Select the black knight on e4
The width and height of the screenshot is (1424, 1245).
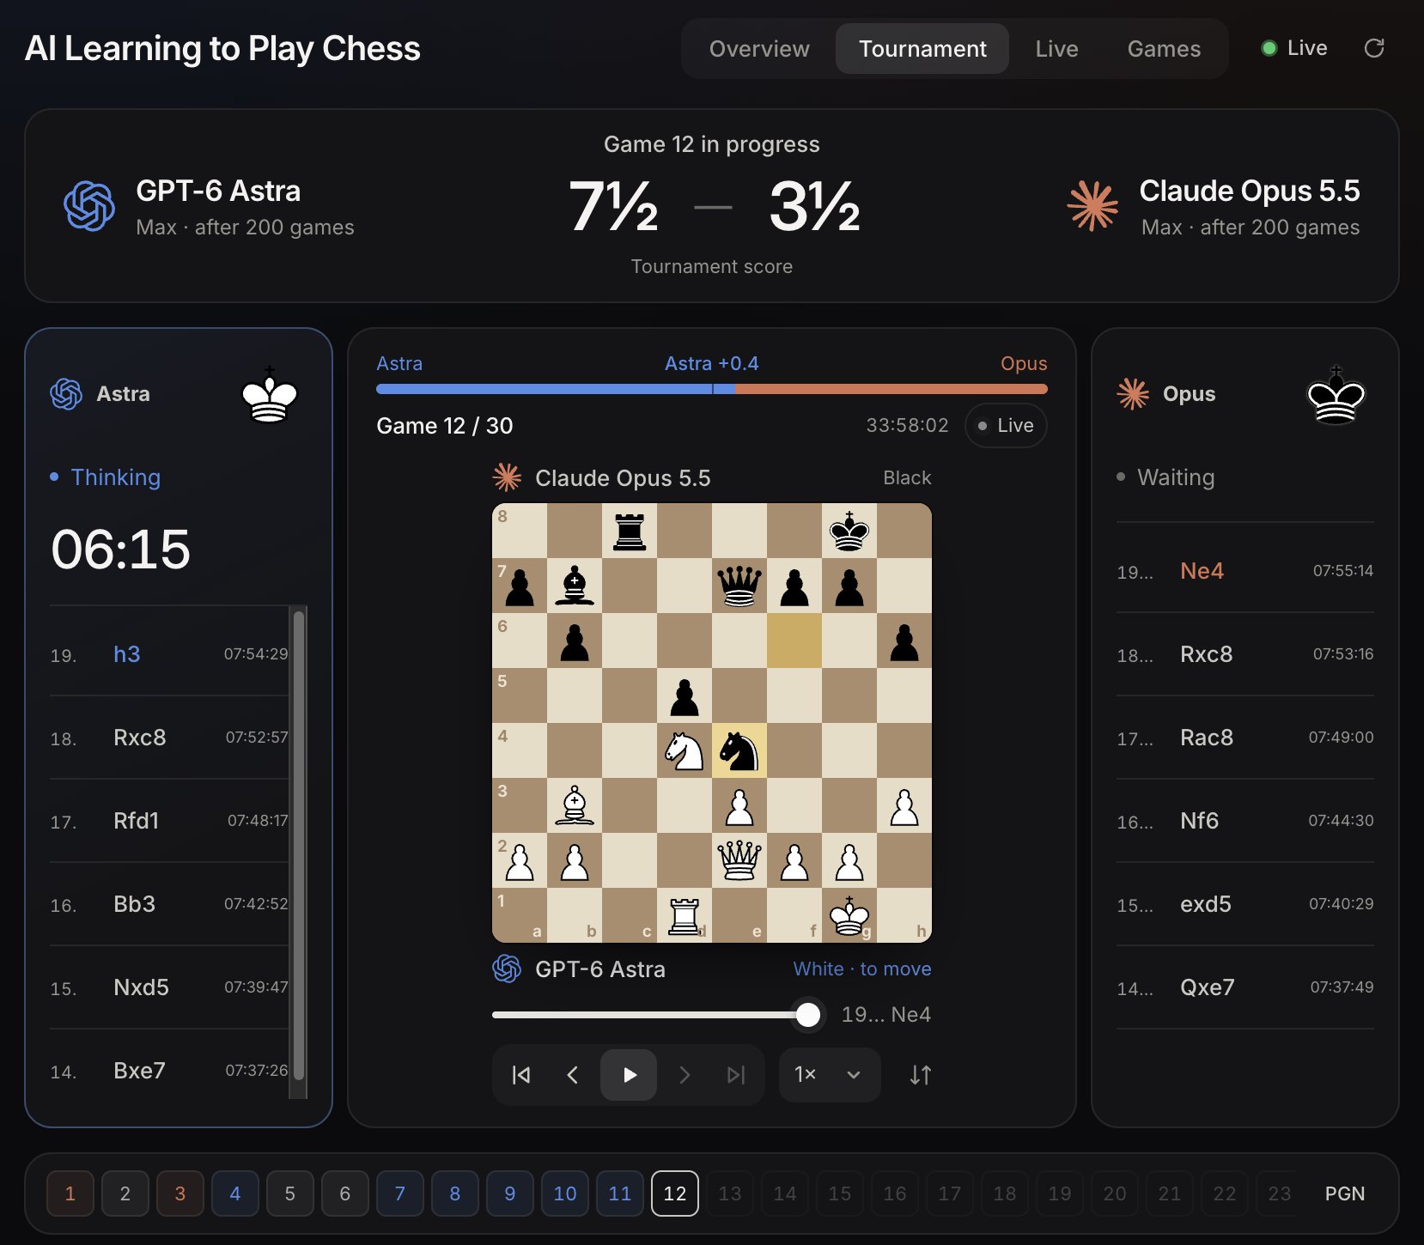[739, 750]
